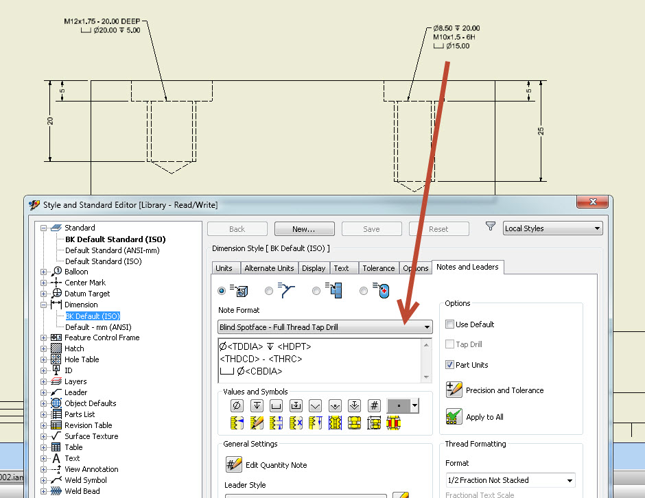Open the Edit Quantity Note editor
This screenshot has width=645, height=498.
point(234,465)
